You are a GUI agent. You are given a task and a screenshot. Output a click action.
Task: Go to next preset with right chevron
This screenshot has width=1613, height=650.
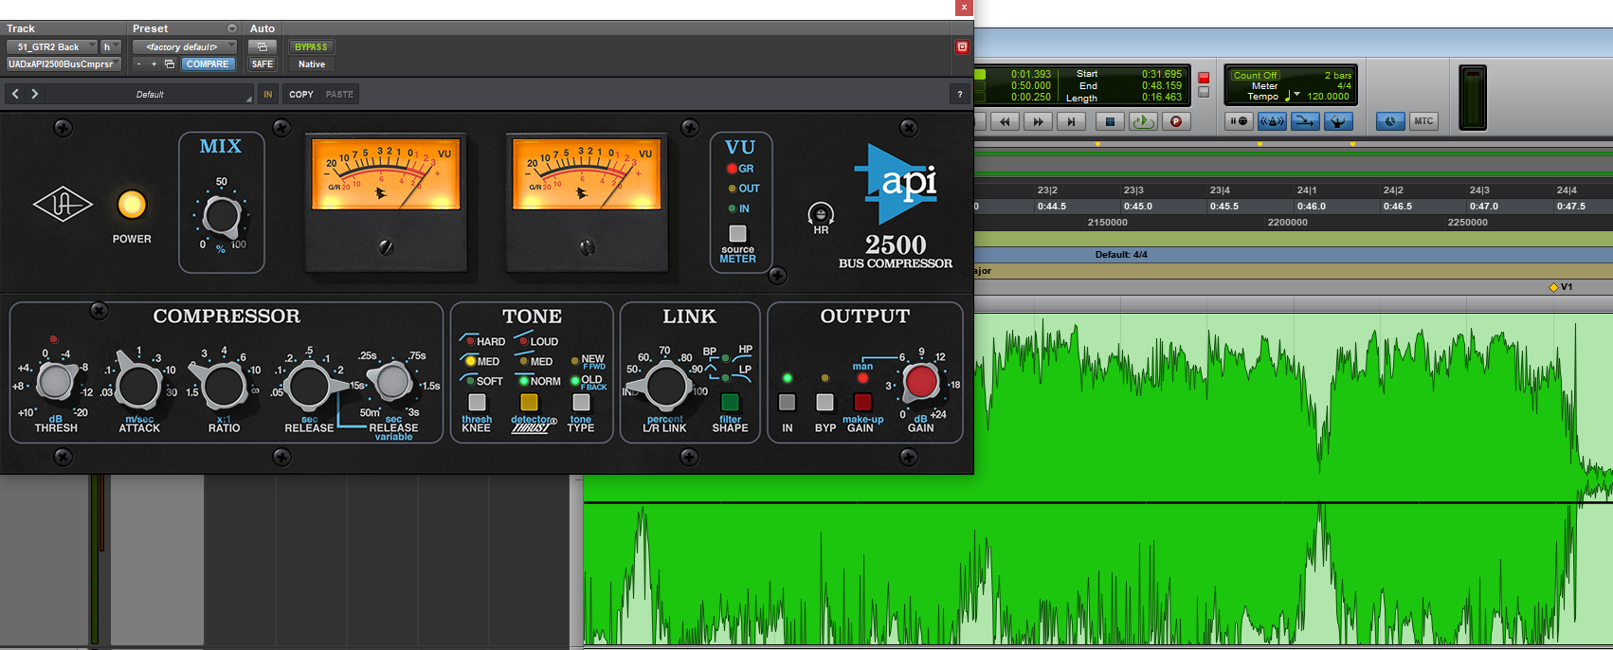point(35,94)
